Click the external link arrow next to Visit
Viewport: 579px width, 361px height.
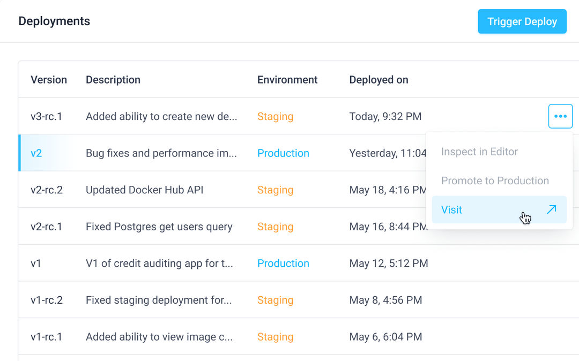(x=552, y=209)
